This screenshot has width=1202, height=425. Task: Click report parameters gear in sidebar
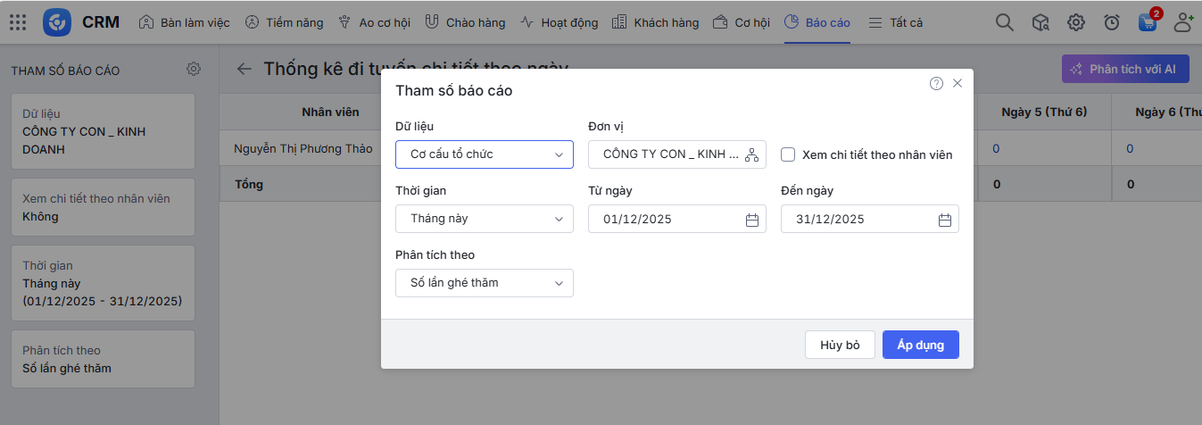point(194,69)
